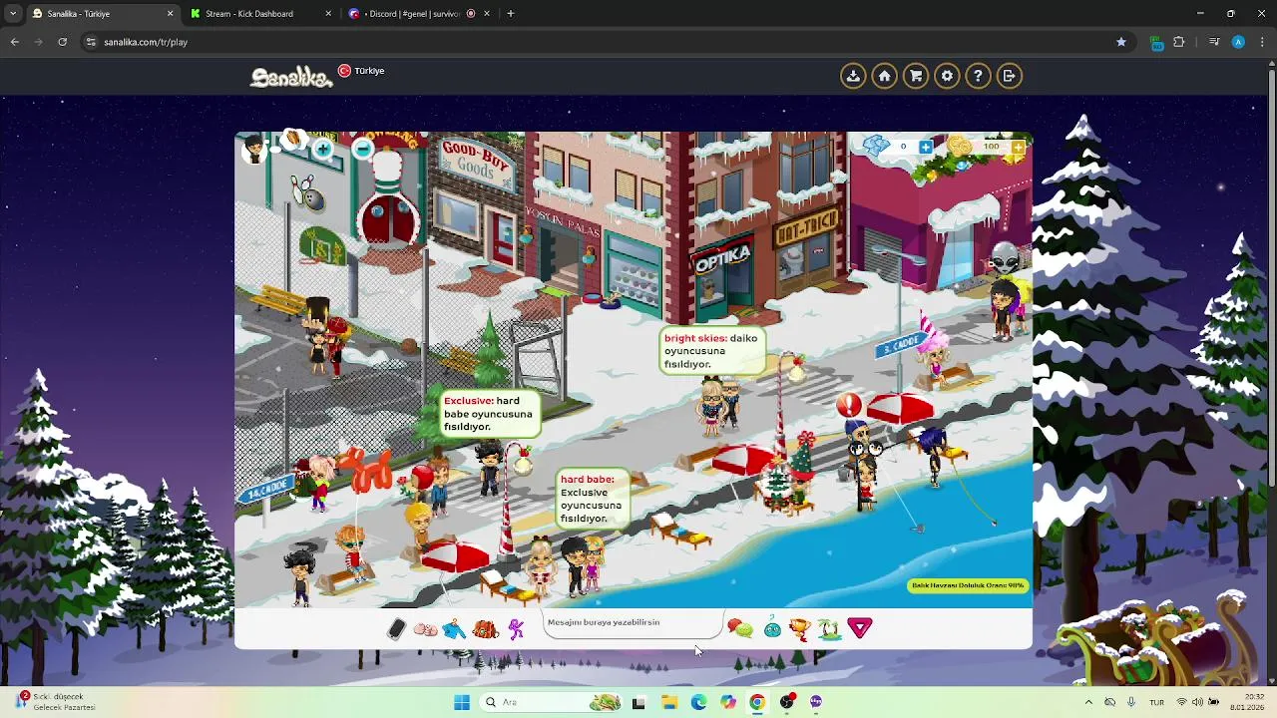Open the settings gear in Sanalika header
Screen dimensions: 1277x718
click(947, 76)
